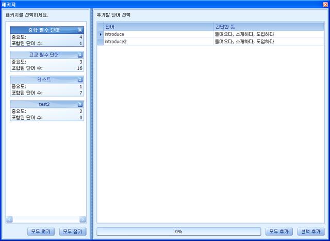Select the introduce2 word cell

point(158,42)
